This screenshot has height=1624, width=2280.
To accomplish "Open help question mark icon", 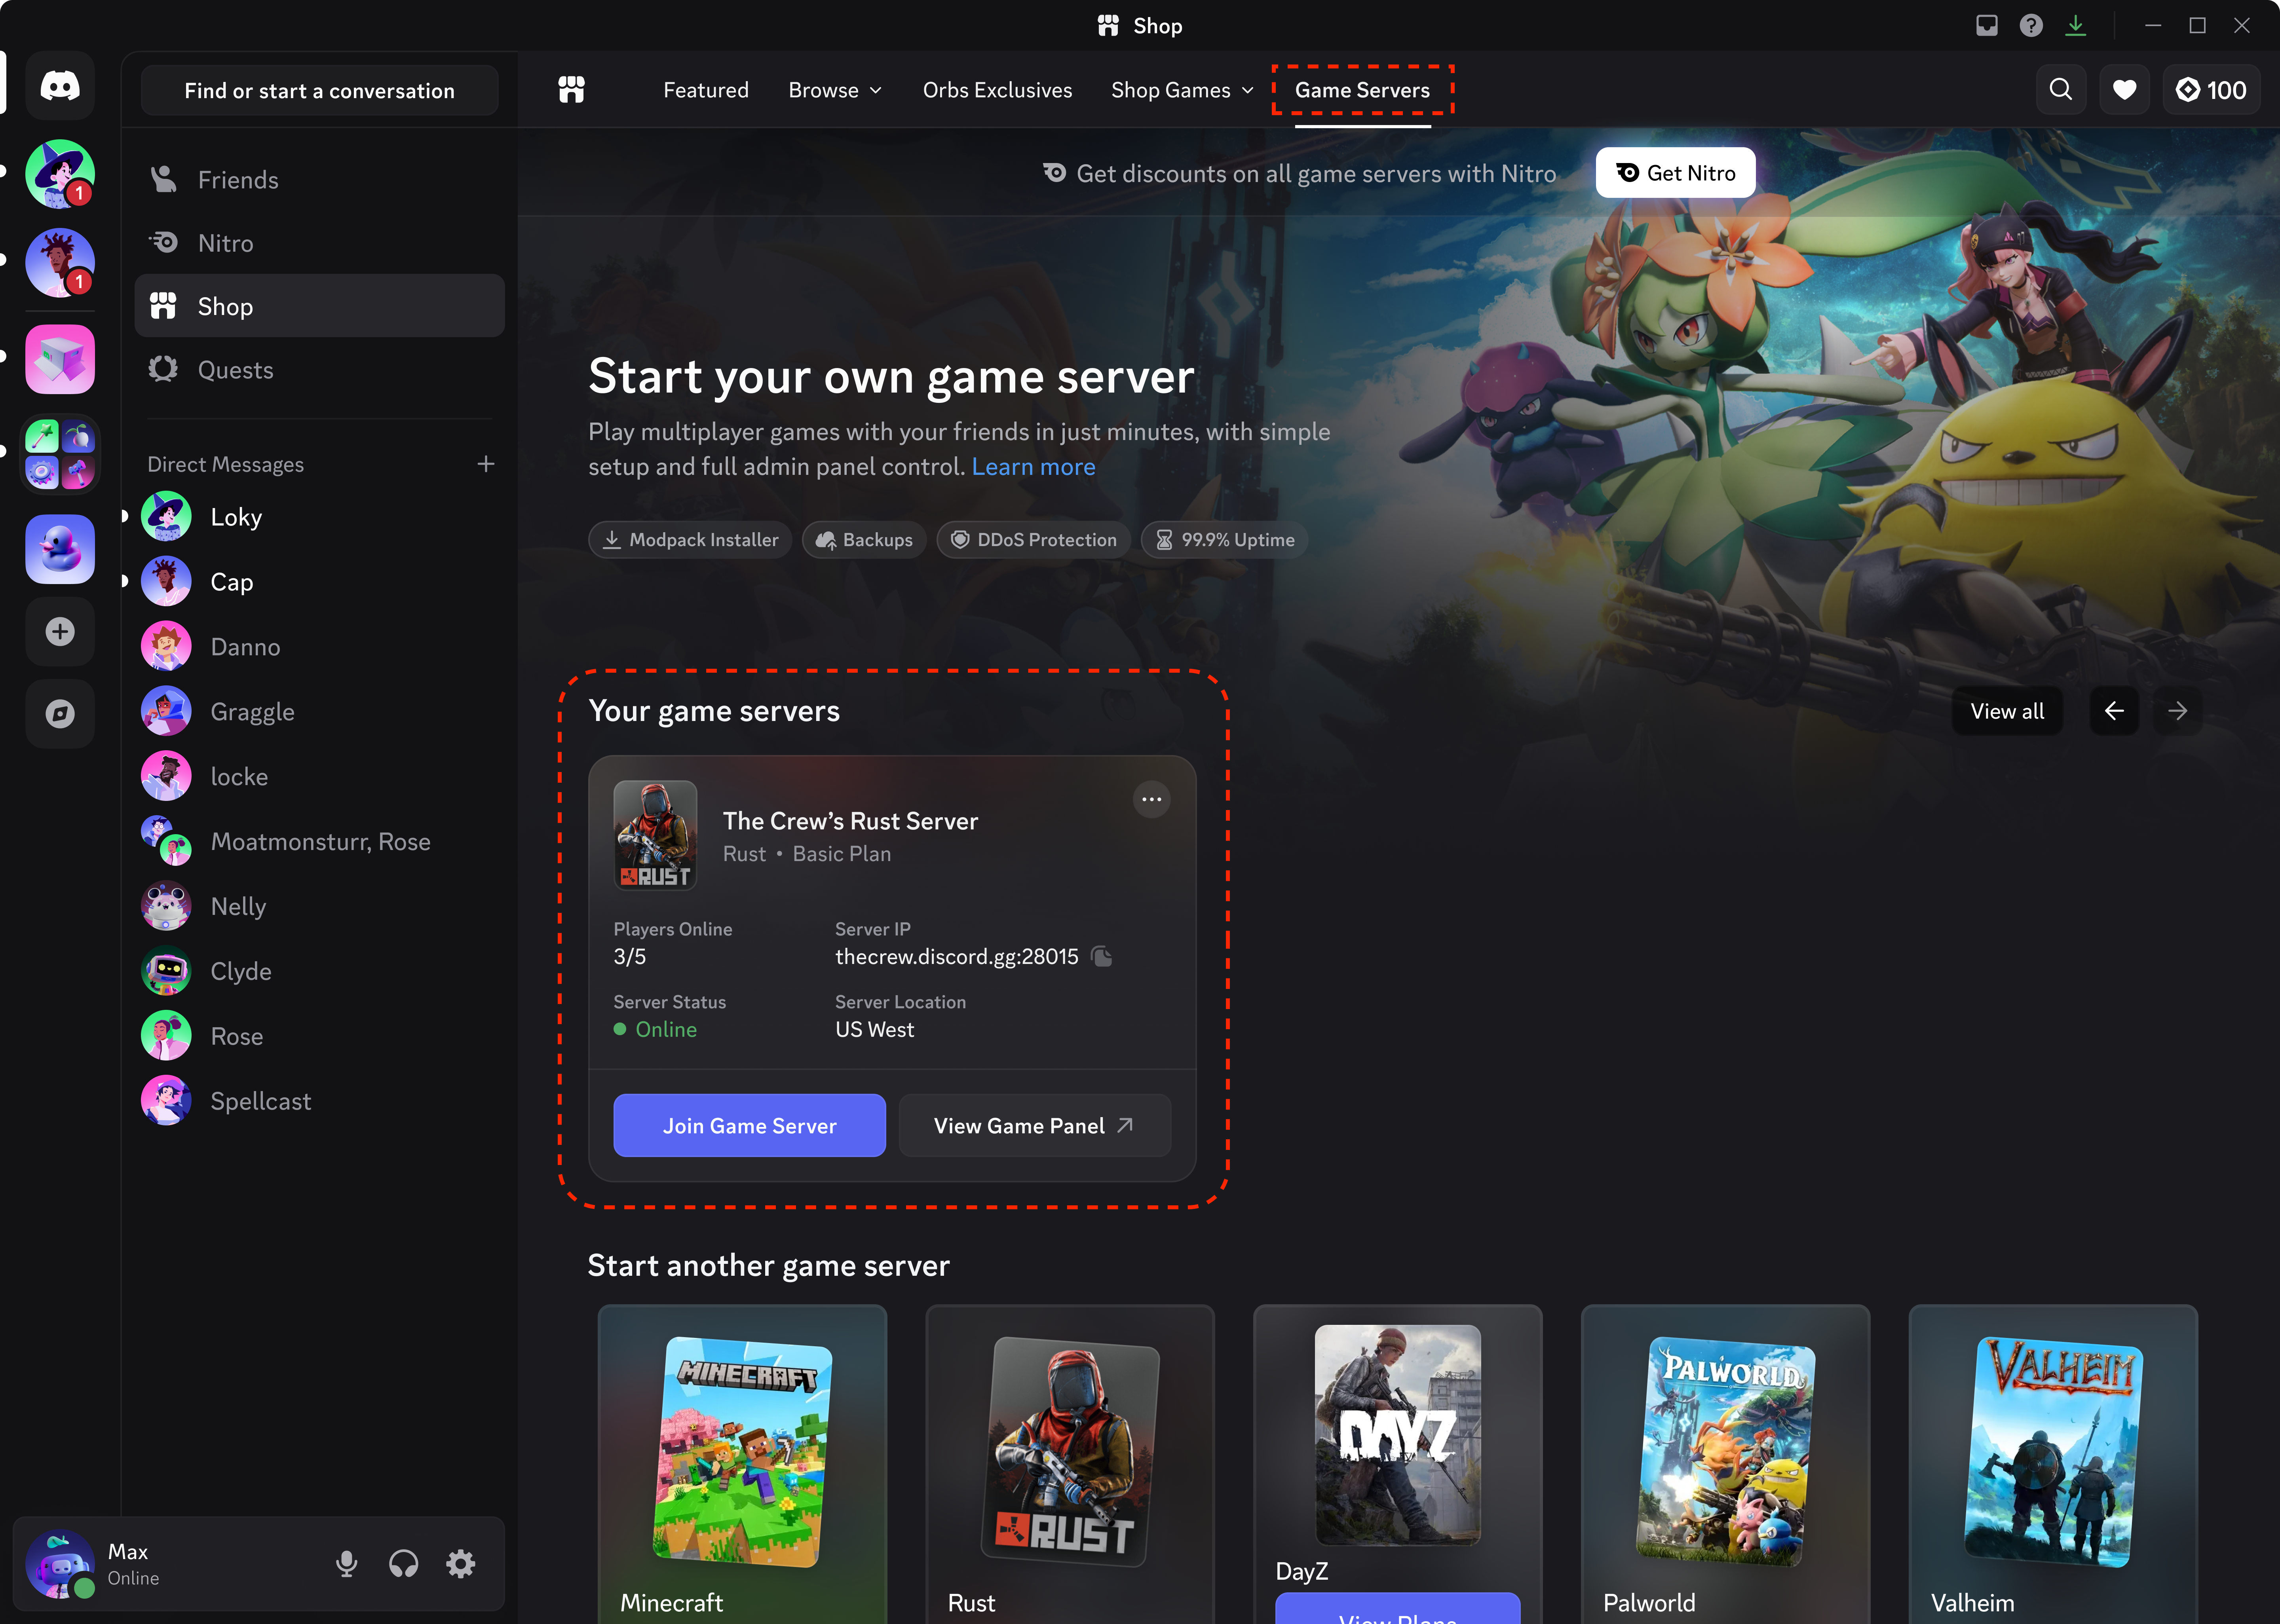I will coord(2031,26).
